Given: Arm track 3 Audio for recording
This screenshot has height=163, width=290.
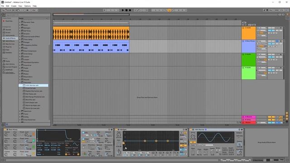Looking at the screenshot, I should (x=281, y=54).
